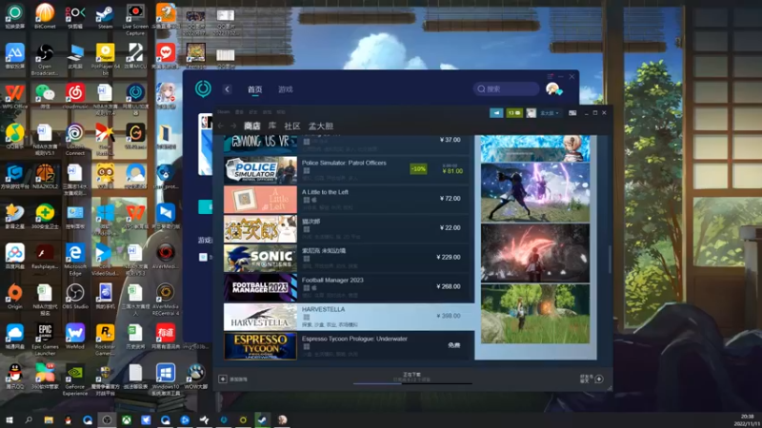Screen dimensions: 762x428
Task: Open the Origin desktop shortcut
Action: pyautogui.click(x=14, y=297)
